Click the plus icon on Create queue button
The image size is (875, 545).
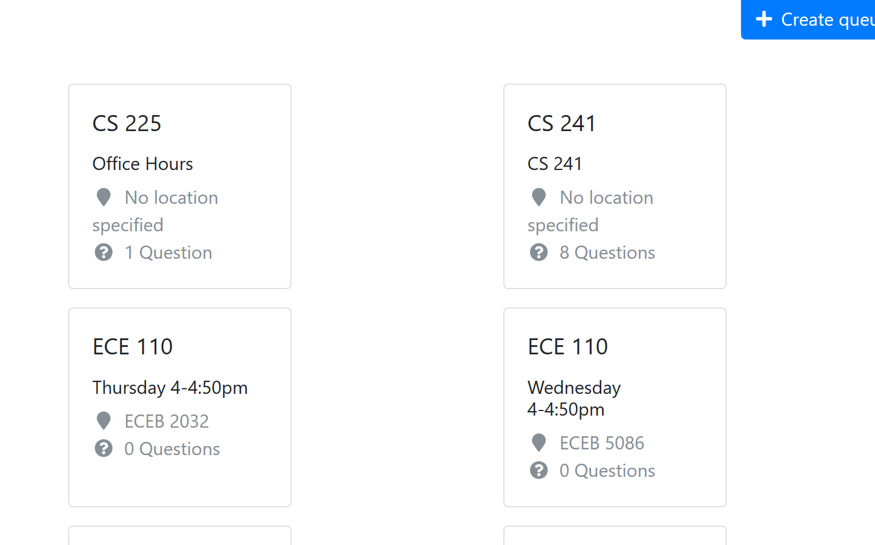coord(764,19)
